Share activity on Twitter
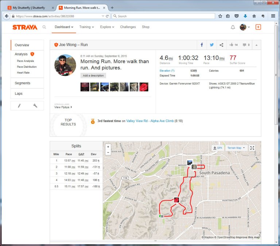Screen dimensions: 280x246 point(211,45)
